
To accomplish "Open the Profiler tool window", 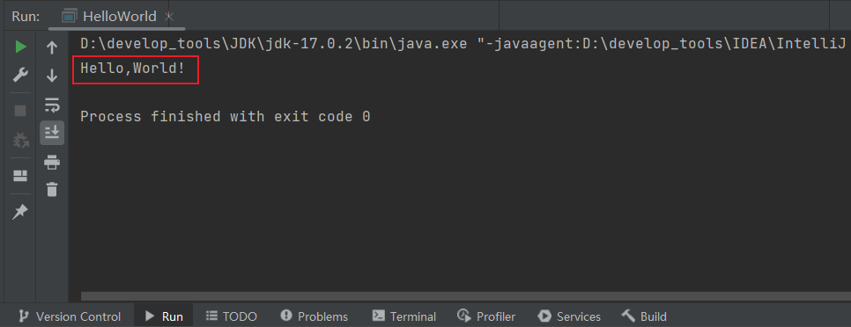I will pyautogui.click(x=486, y=316).
